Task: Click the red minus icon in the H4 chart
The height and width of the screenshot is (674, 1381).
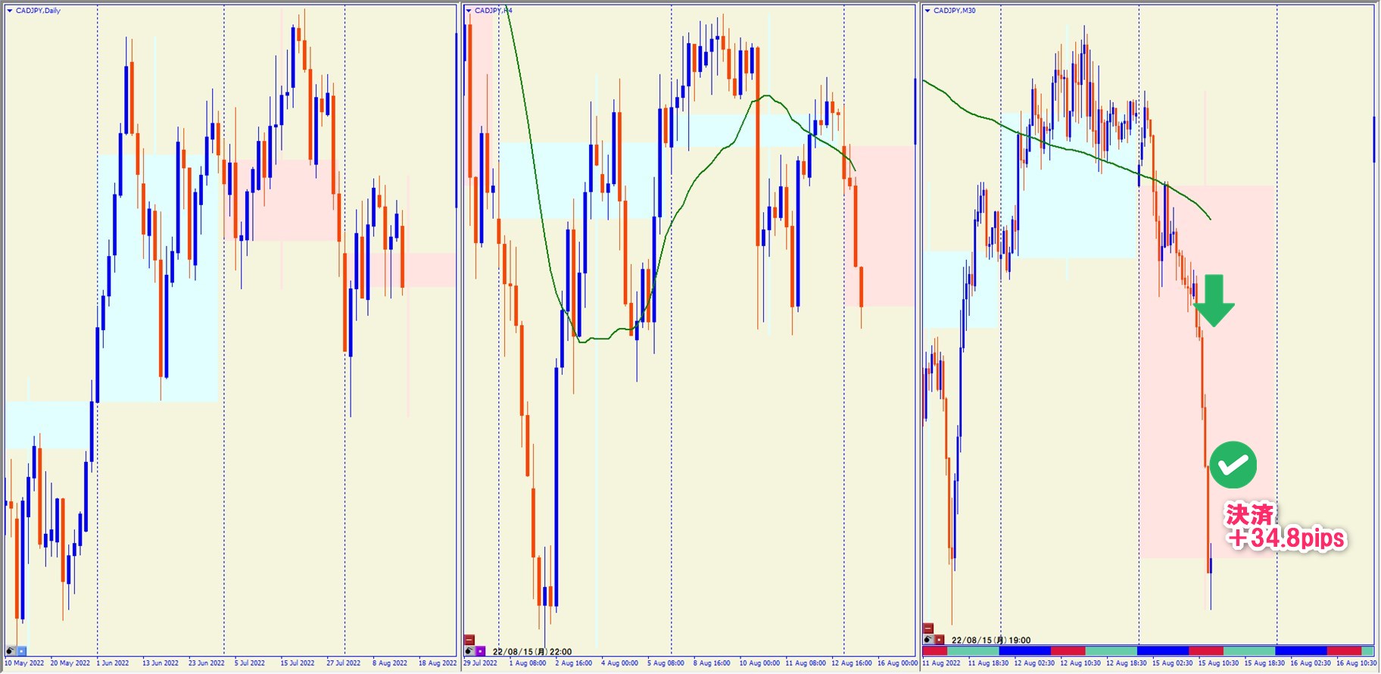Action: (469, 640)
